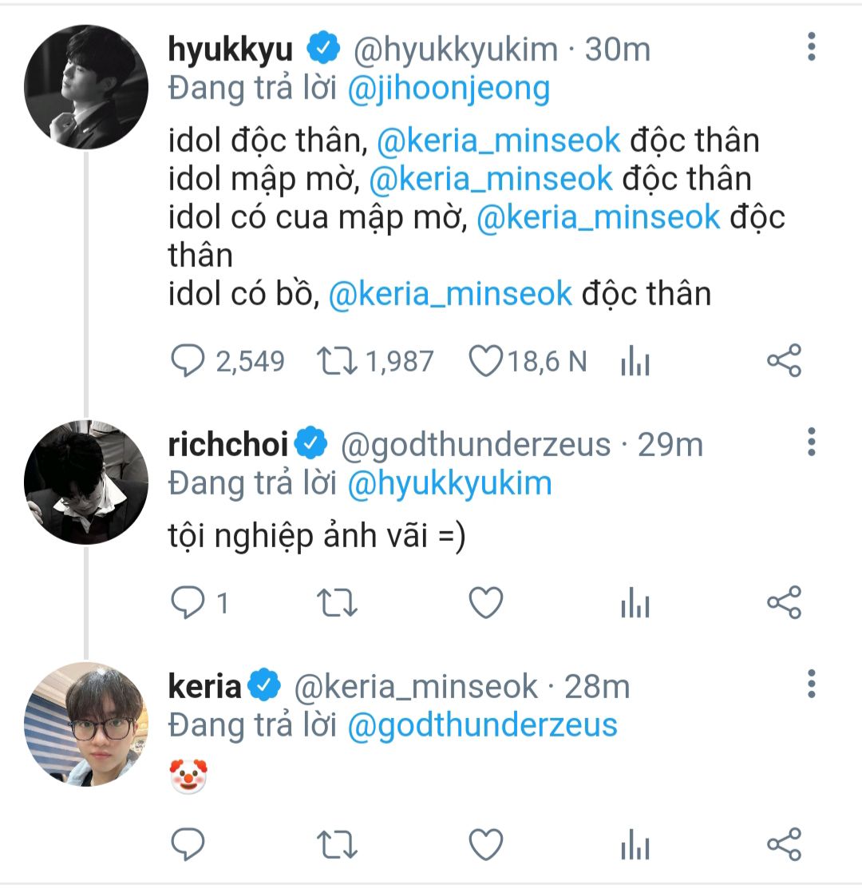The height and width of the screenshot is (889, 862).
Task: Open @hyukkyukim link in richchoi's reply
Action: tap(450, 483)
